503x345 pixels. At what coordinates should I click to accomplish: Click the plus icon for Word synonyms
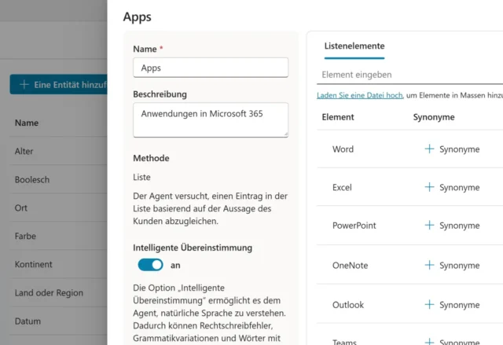pyautogui.click(x=429, y=149)
